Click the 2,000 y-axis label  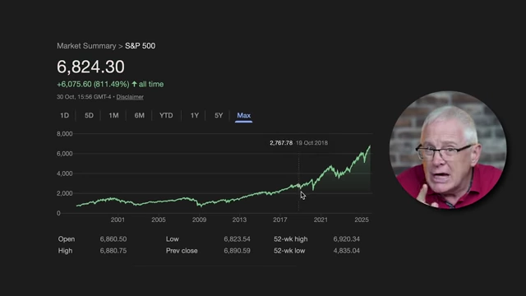tap(64, 193)
